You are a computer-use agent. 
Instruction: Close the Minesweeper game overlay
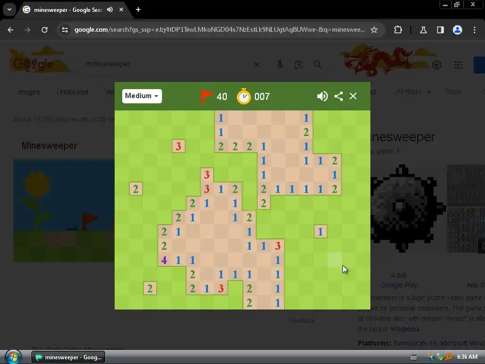pos(353,96)
